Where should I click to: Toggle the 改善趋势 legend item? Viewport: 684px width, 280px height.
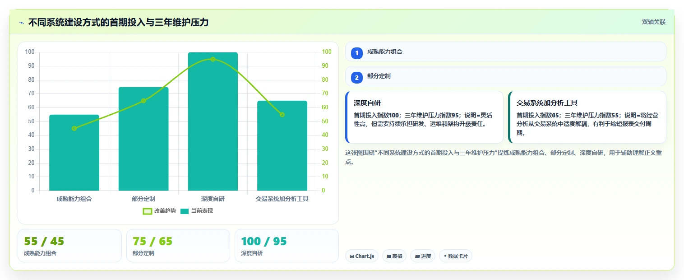pos(159,211)
